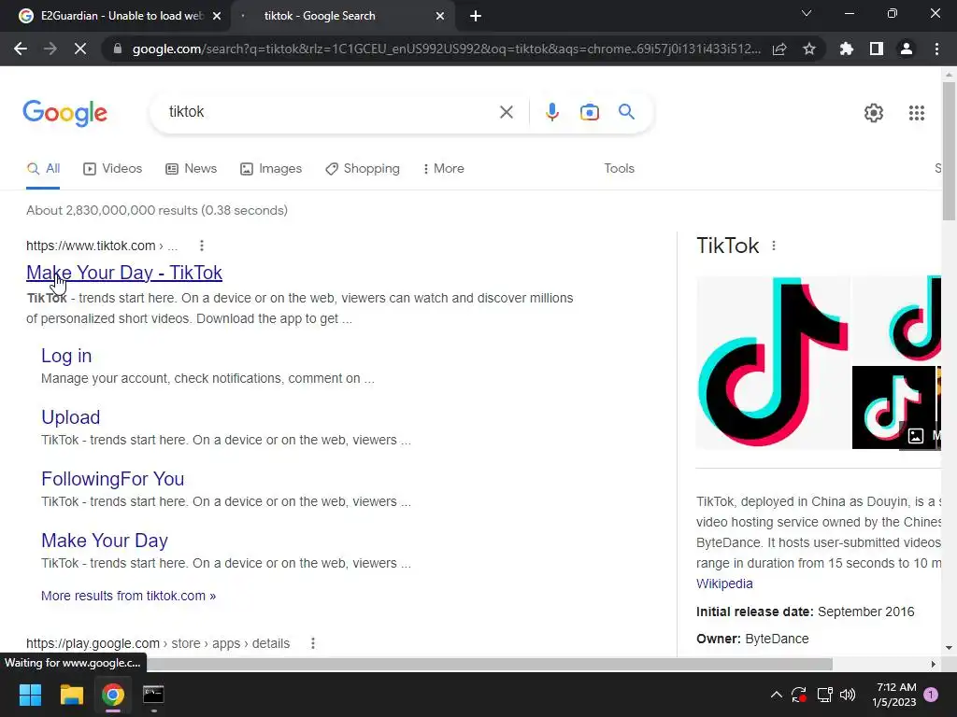The height and width of the screenshot is (717, 957).
Task: Open the Tools search options
Action: click(619, 168)
